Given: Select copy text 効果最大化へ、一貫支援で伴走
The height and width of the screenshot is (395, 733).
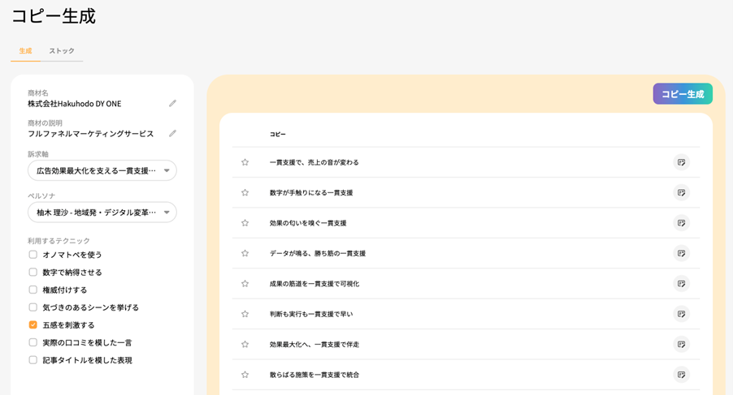Looking at the screenshot, I should 314,344.
